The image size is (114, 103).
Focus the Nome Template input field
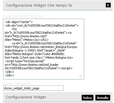pyautogui.click(x=33, y=88)
